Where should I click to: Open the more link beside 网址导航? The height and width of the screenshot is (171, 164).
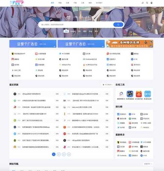tap(148, 164)
